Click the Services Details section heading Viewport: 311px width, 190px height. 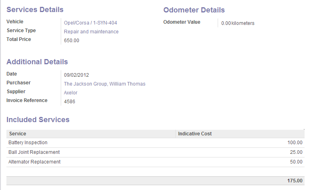(x=35, y=10)
